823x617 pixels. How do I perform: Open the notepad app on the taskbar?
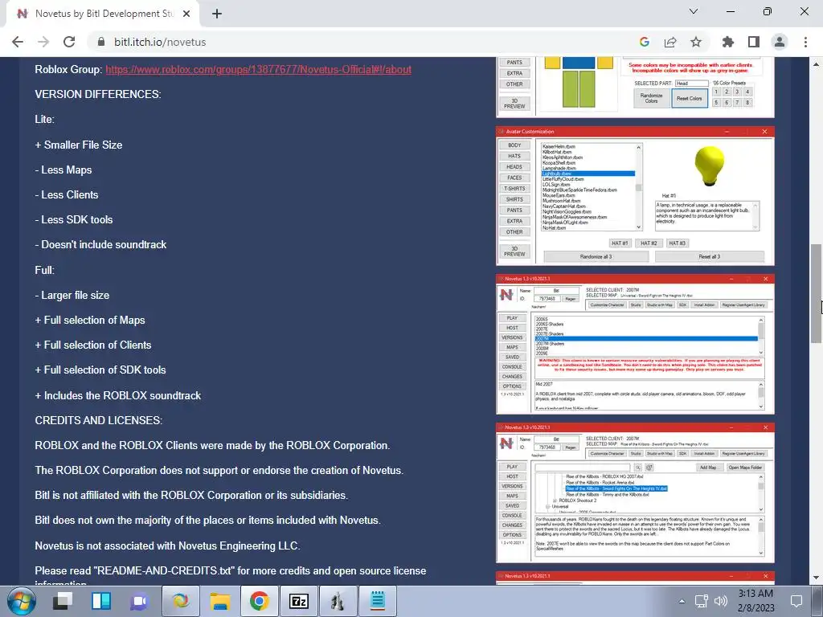[378, 601]
